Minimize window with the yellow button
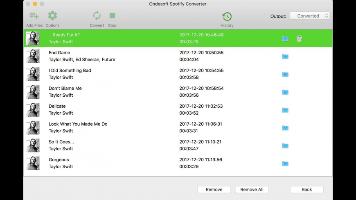356x200 pixels. 35,4
